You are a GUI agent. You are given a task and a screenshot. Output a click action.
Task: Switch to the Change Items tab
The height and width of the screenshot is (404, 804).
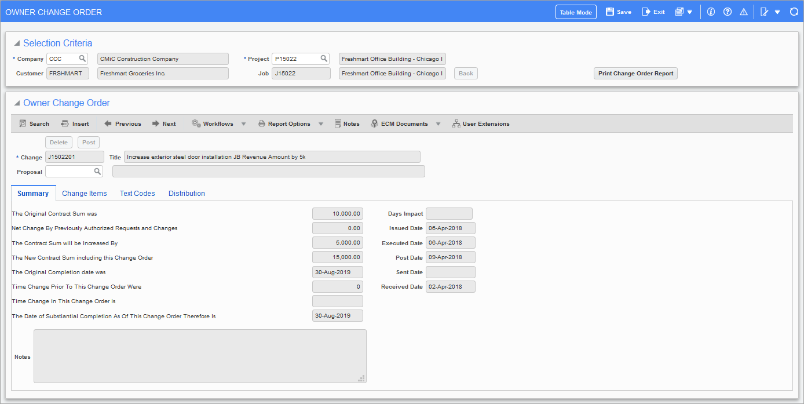pos(84,193)
